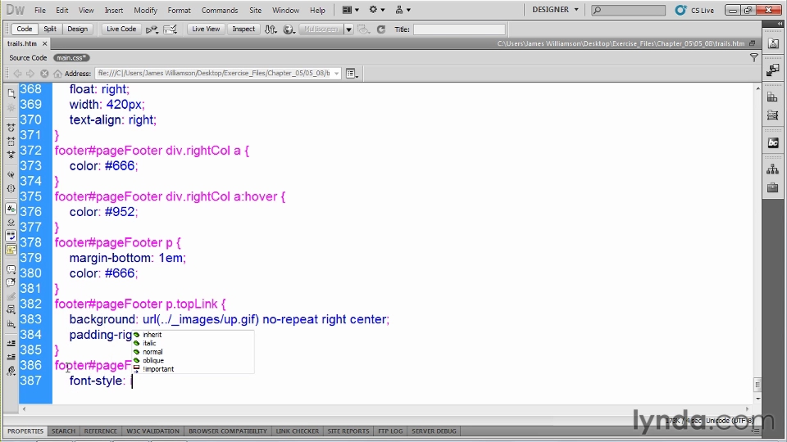Open the Address field dropdown
Viewport: 787px width, 442px height.
336,73
